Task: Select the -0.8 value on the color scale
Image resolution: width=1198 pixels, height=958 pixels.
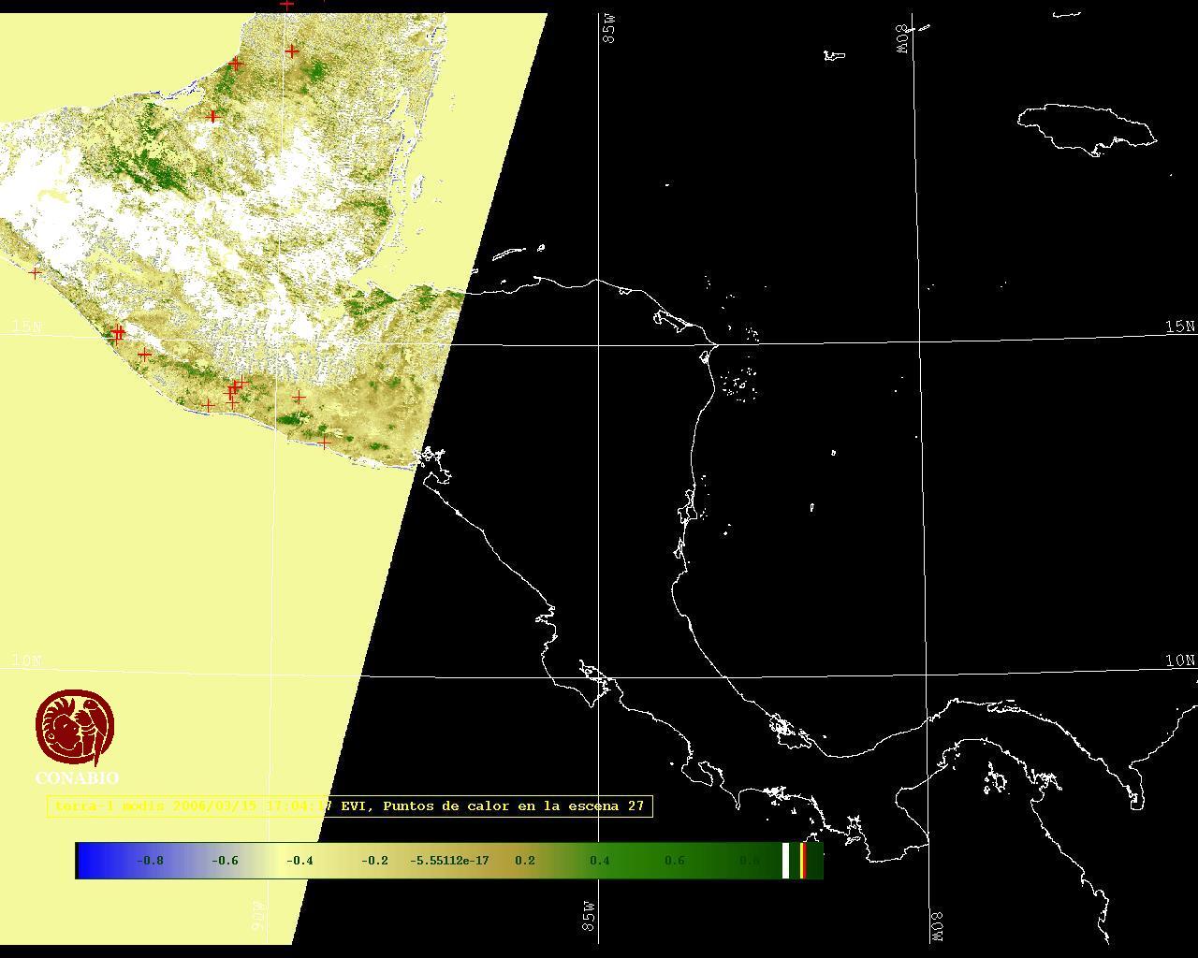Action: (x=150, y=861)
